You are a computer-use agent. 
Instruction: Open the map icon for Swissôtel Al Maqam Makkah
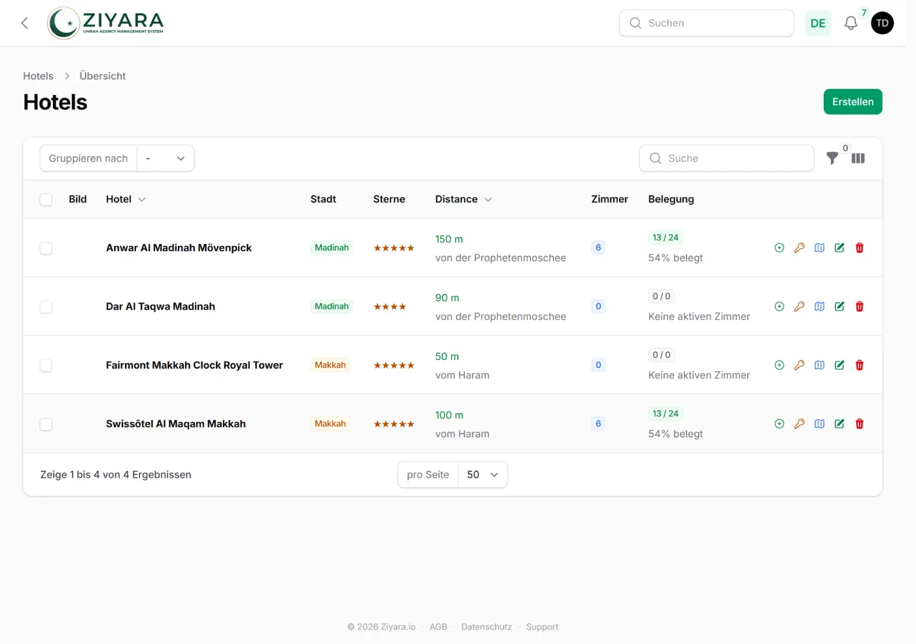coord(819,424)
